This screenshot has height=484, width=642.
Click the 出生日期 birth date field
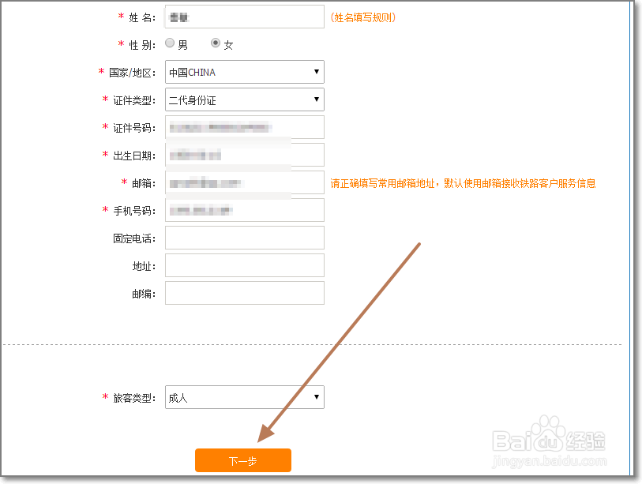tap(244, 155)
